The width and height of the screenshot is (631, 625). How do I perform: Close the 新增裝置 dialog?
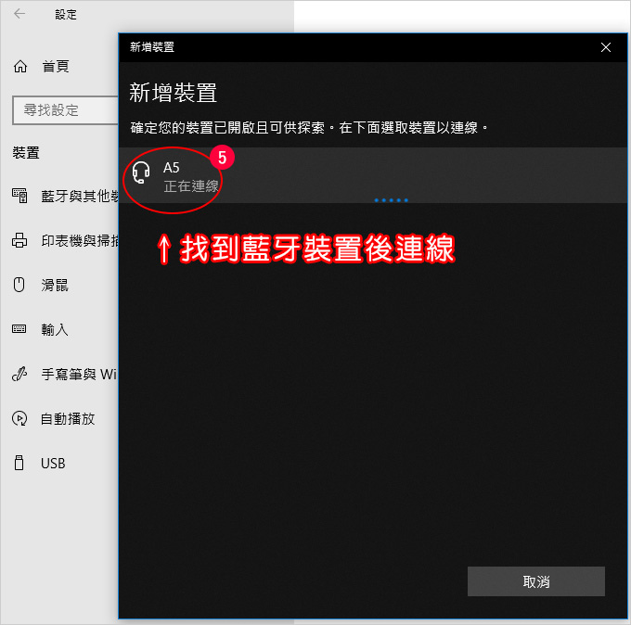click(605, 47)
